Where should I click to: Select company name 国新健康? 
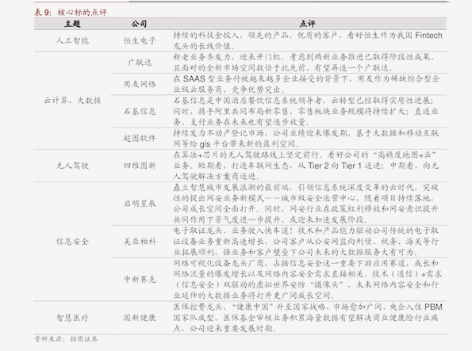[140, 318]
